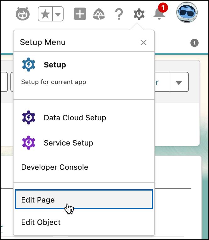Expand the button group dropdown arrow behind menu
Viewport: 209px width, 240px height.
coord(179,82)
